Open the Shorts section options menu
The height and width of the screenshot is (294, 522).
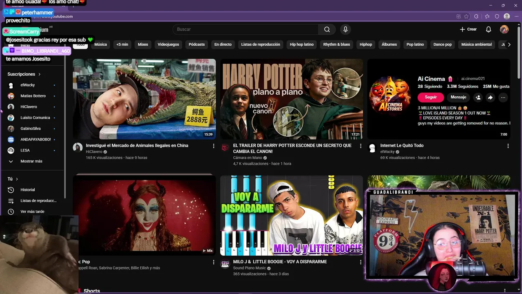(505, 291)
